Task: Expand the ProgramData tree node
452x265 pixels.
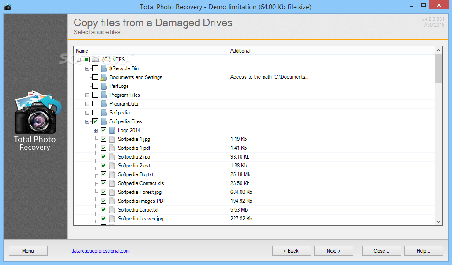Action: tap(87, 104)
